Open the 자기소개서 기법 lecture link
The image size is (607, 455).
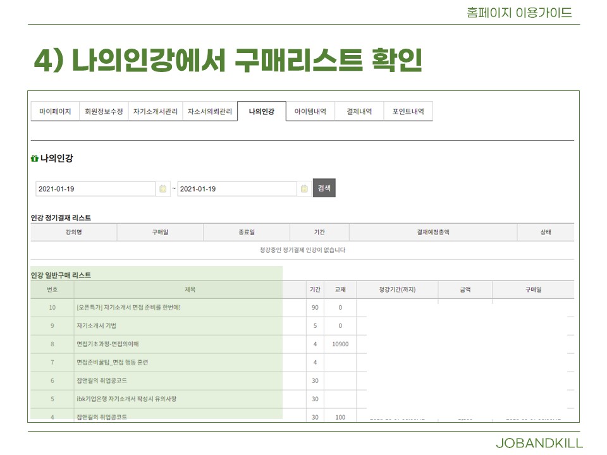pyautogui.click(x=96, y=326)
